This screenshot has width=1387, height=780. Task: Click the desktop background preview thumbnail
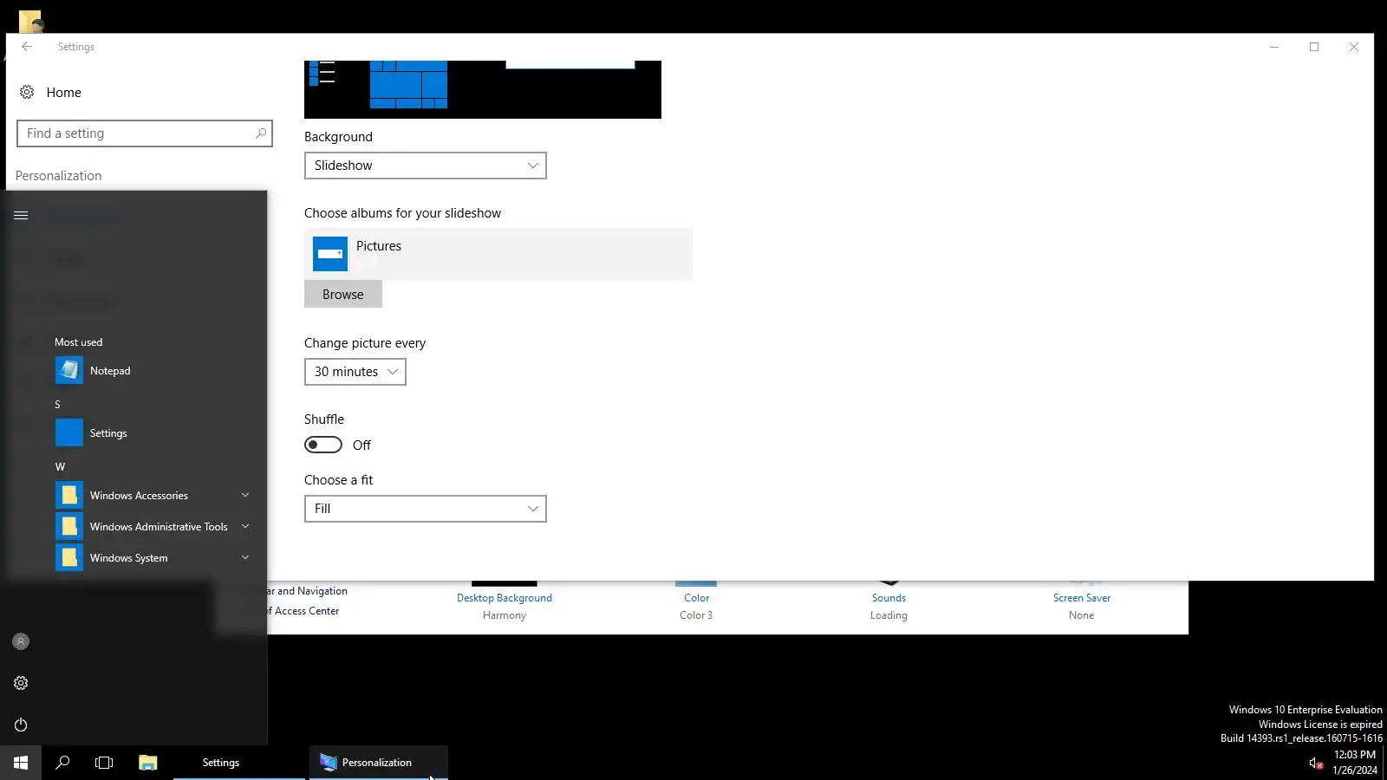point(483,89)
